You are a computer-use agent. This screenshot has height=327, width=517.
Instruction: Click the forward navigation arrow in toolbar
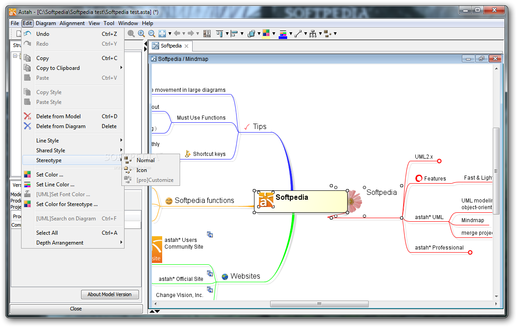pyautogui.click(x=190, y=33)
